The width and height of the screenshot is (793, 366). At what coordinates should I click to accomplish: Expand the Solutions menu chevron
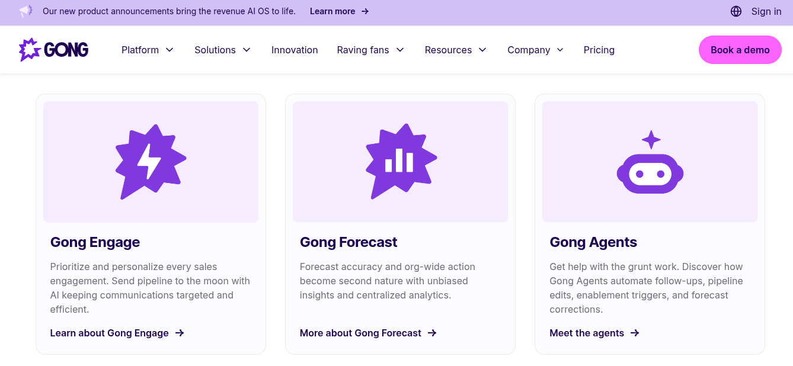click(x=247, y=50)
